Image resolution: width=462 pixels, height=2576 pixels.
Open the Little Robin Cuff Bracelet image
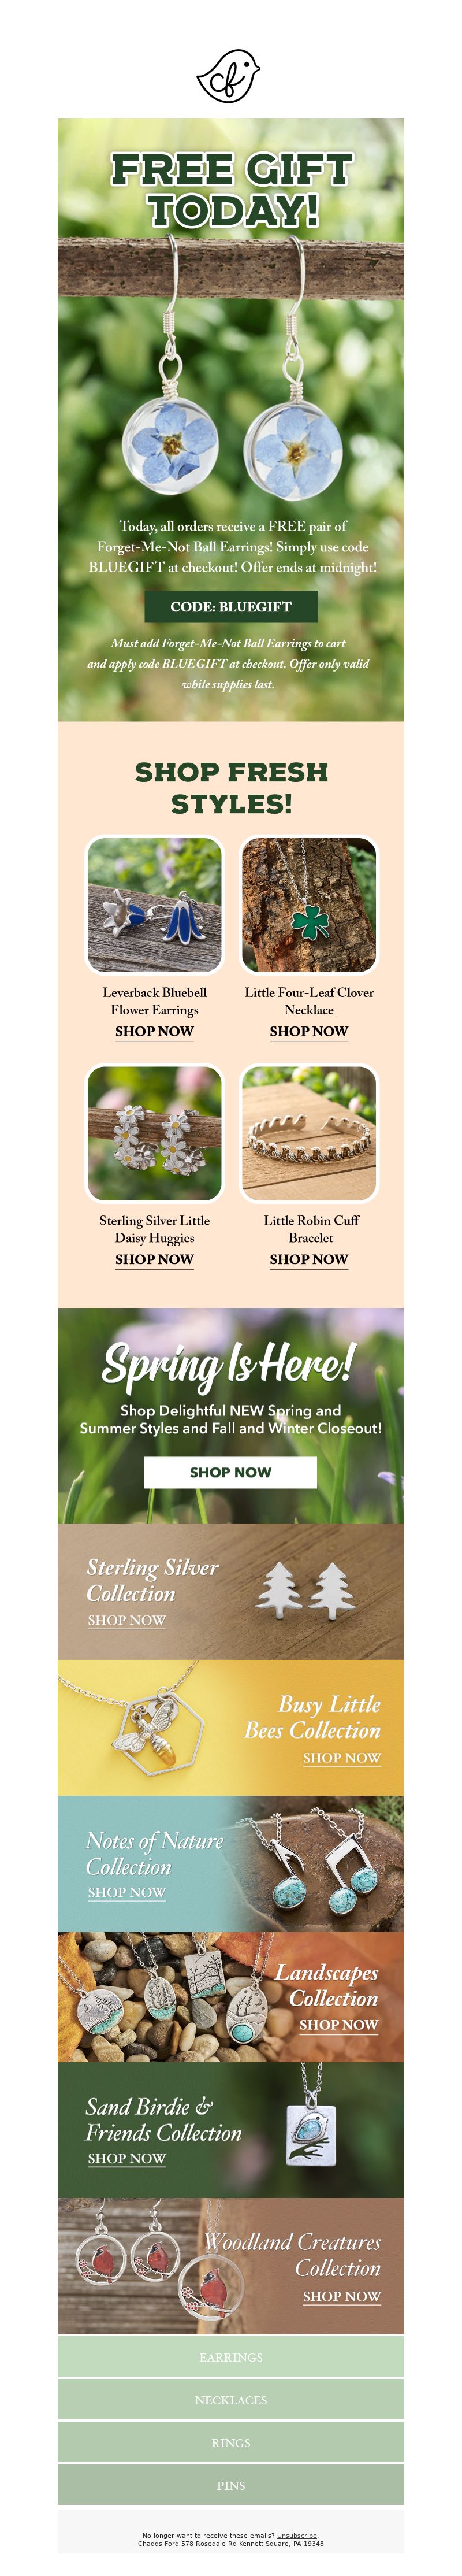(309, 1133)
